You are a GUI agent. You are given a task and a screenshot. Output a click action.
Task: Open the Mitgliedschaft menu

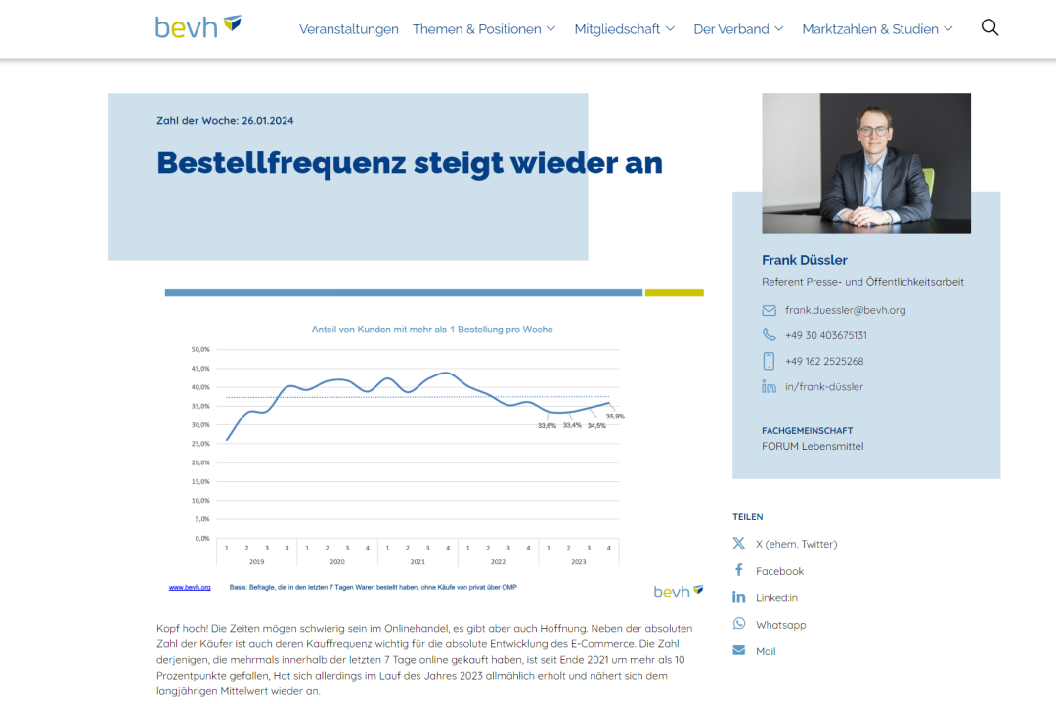click(x=617, y=29)
